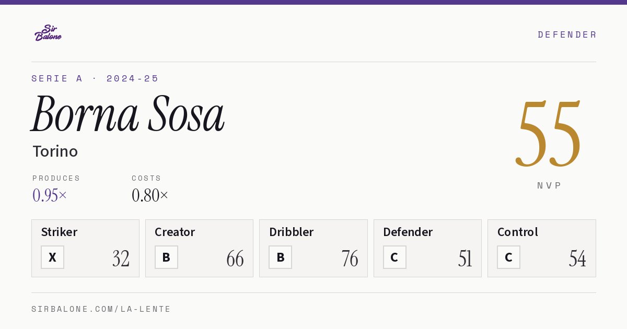Open the Dribbler stat card
This screenshot has width=627, height=329.
tap(313, 248)
